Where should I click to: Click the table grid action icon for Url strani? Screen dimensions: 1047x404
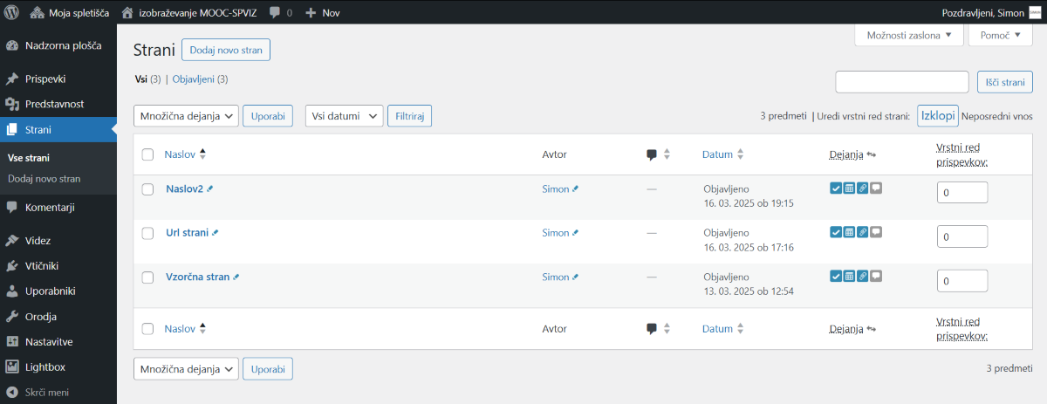point(849,231)
